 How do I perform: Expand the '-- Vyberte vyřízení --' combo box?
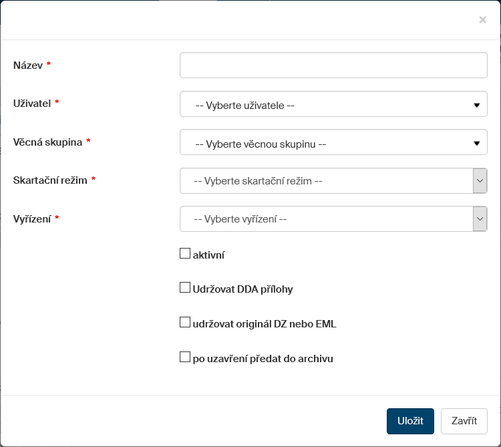click(x=327, y=219)
